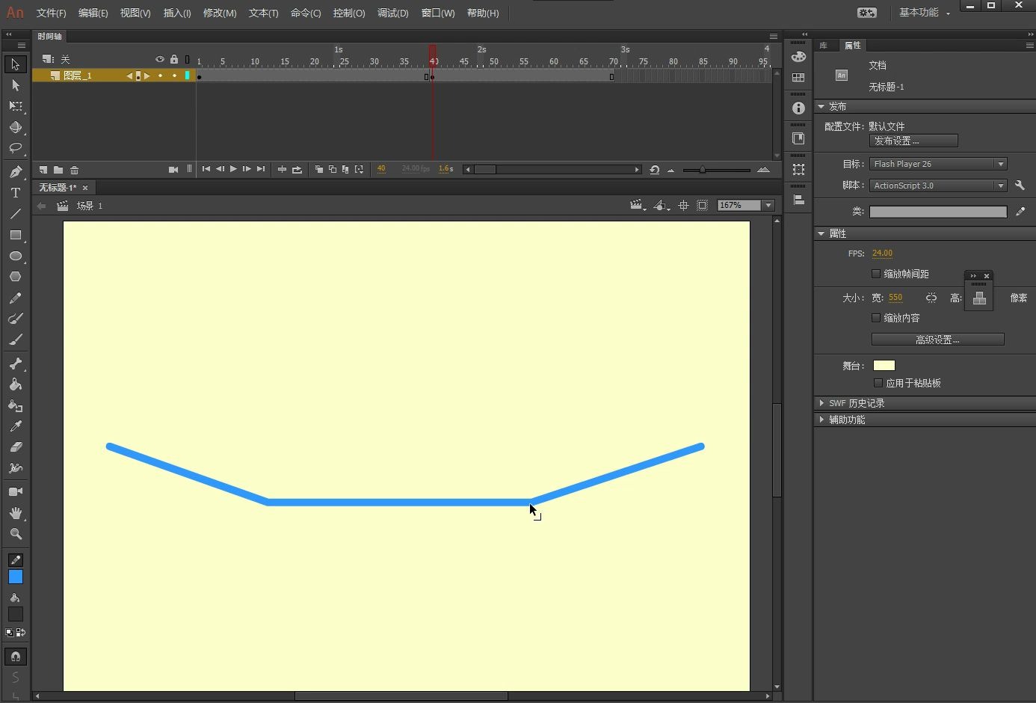Open the stage zoom percentage dropdown

[x=768, y=205]
